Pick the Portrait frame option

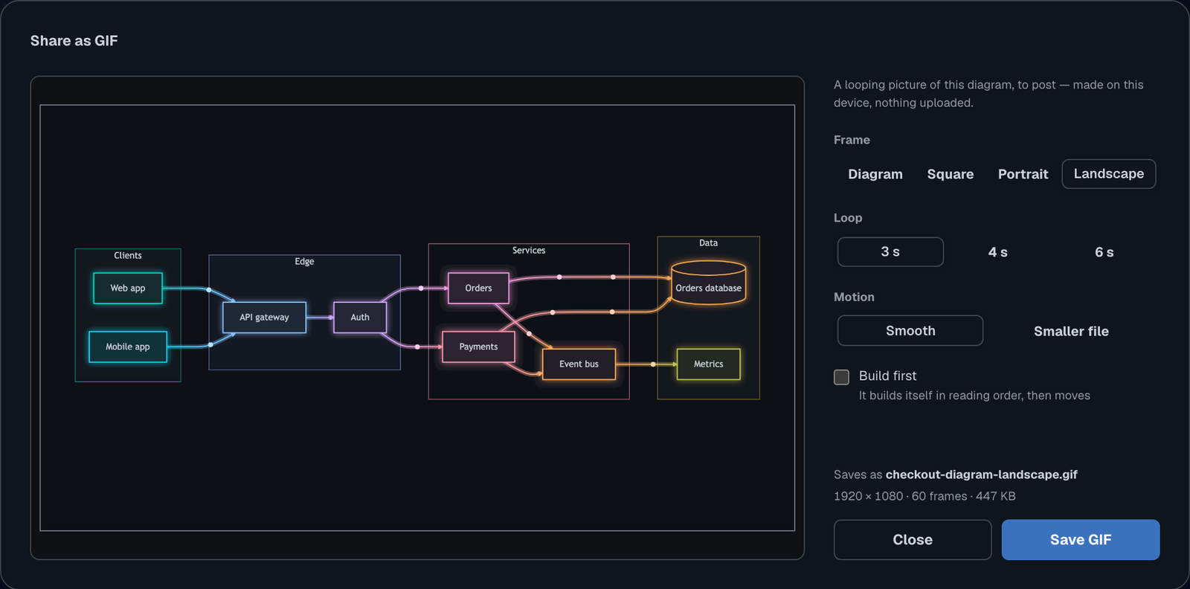[x=1023, y=174]
